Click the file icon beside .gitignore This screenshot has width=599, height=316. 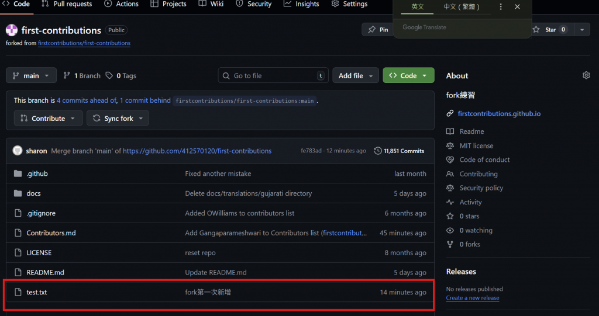tap(18, 213)
